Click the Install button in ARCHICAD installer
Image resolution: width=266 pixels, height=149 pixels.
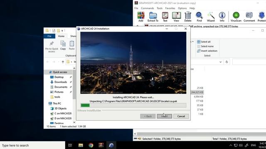[165, 116]
